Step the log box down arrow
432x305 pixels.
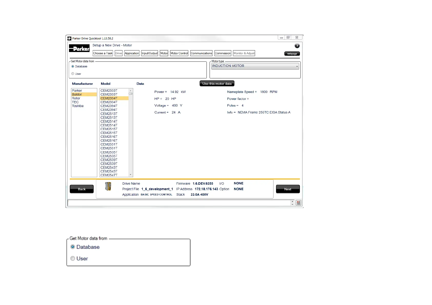point(292,204)
